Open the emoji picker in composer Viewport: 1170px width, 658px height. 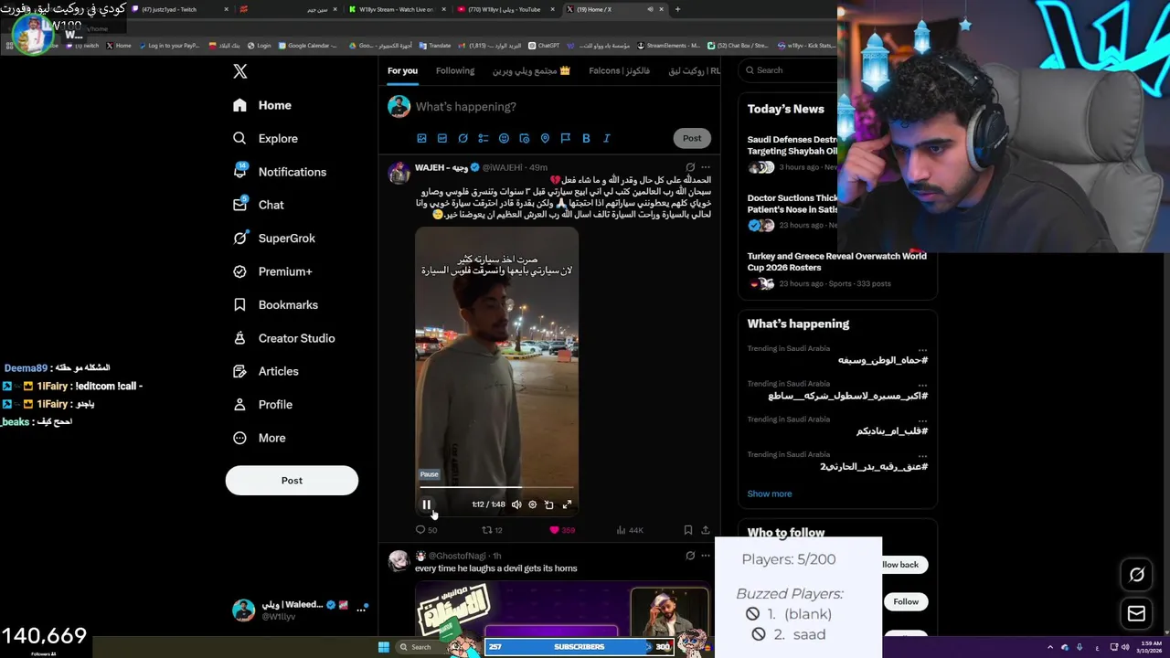click(504, 138)
